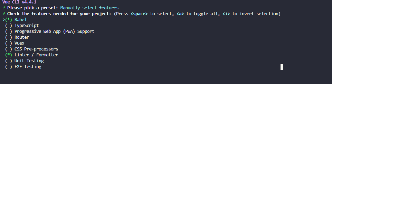Screen dimensions: 398x224
Task: Enable the TypeScript checkbox
Action: [x=9, y=26]
